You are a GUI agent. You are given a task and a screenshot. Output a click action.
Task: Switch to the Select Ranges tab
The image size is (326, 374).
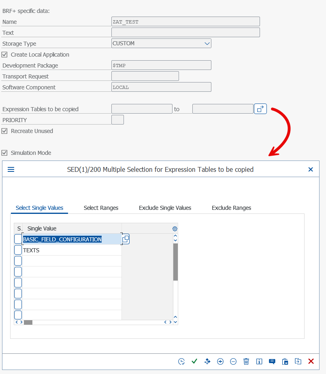[x=101, y=208]
